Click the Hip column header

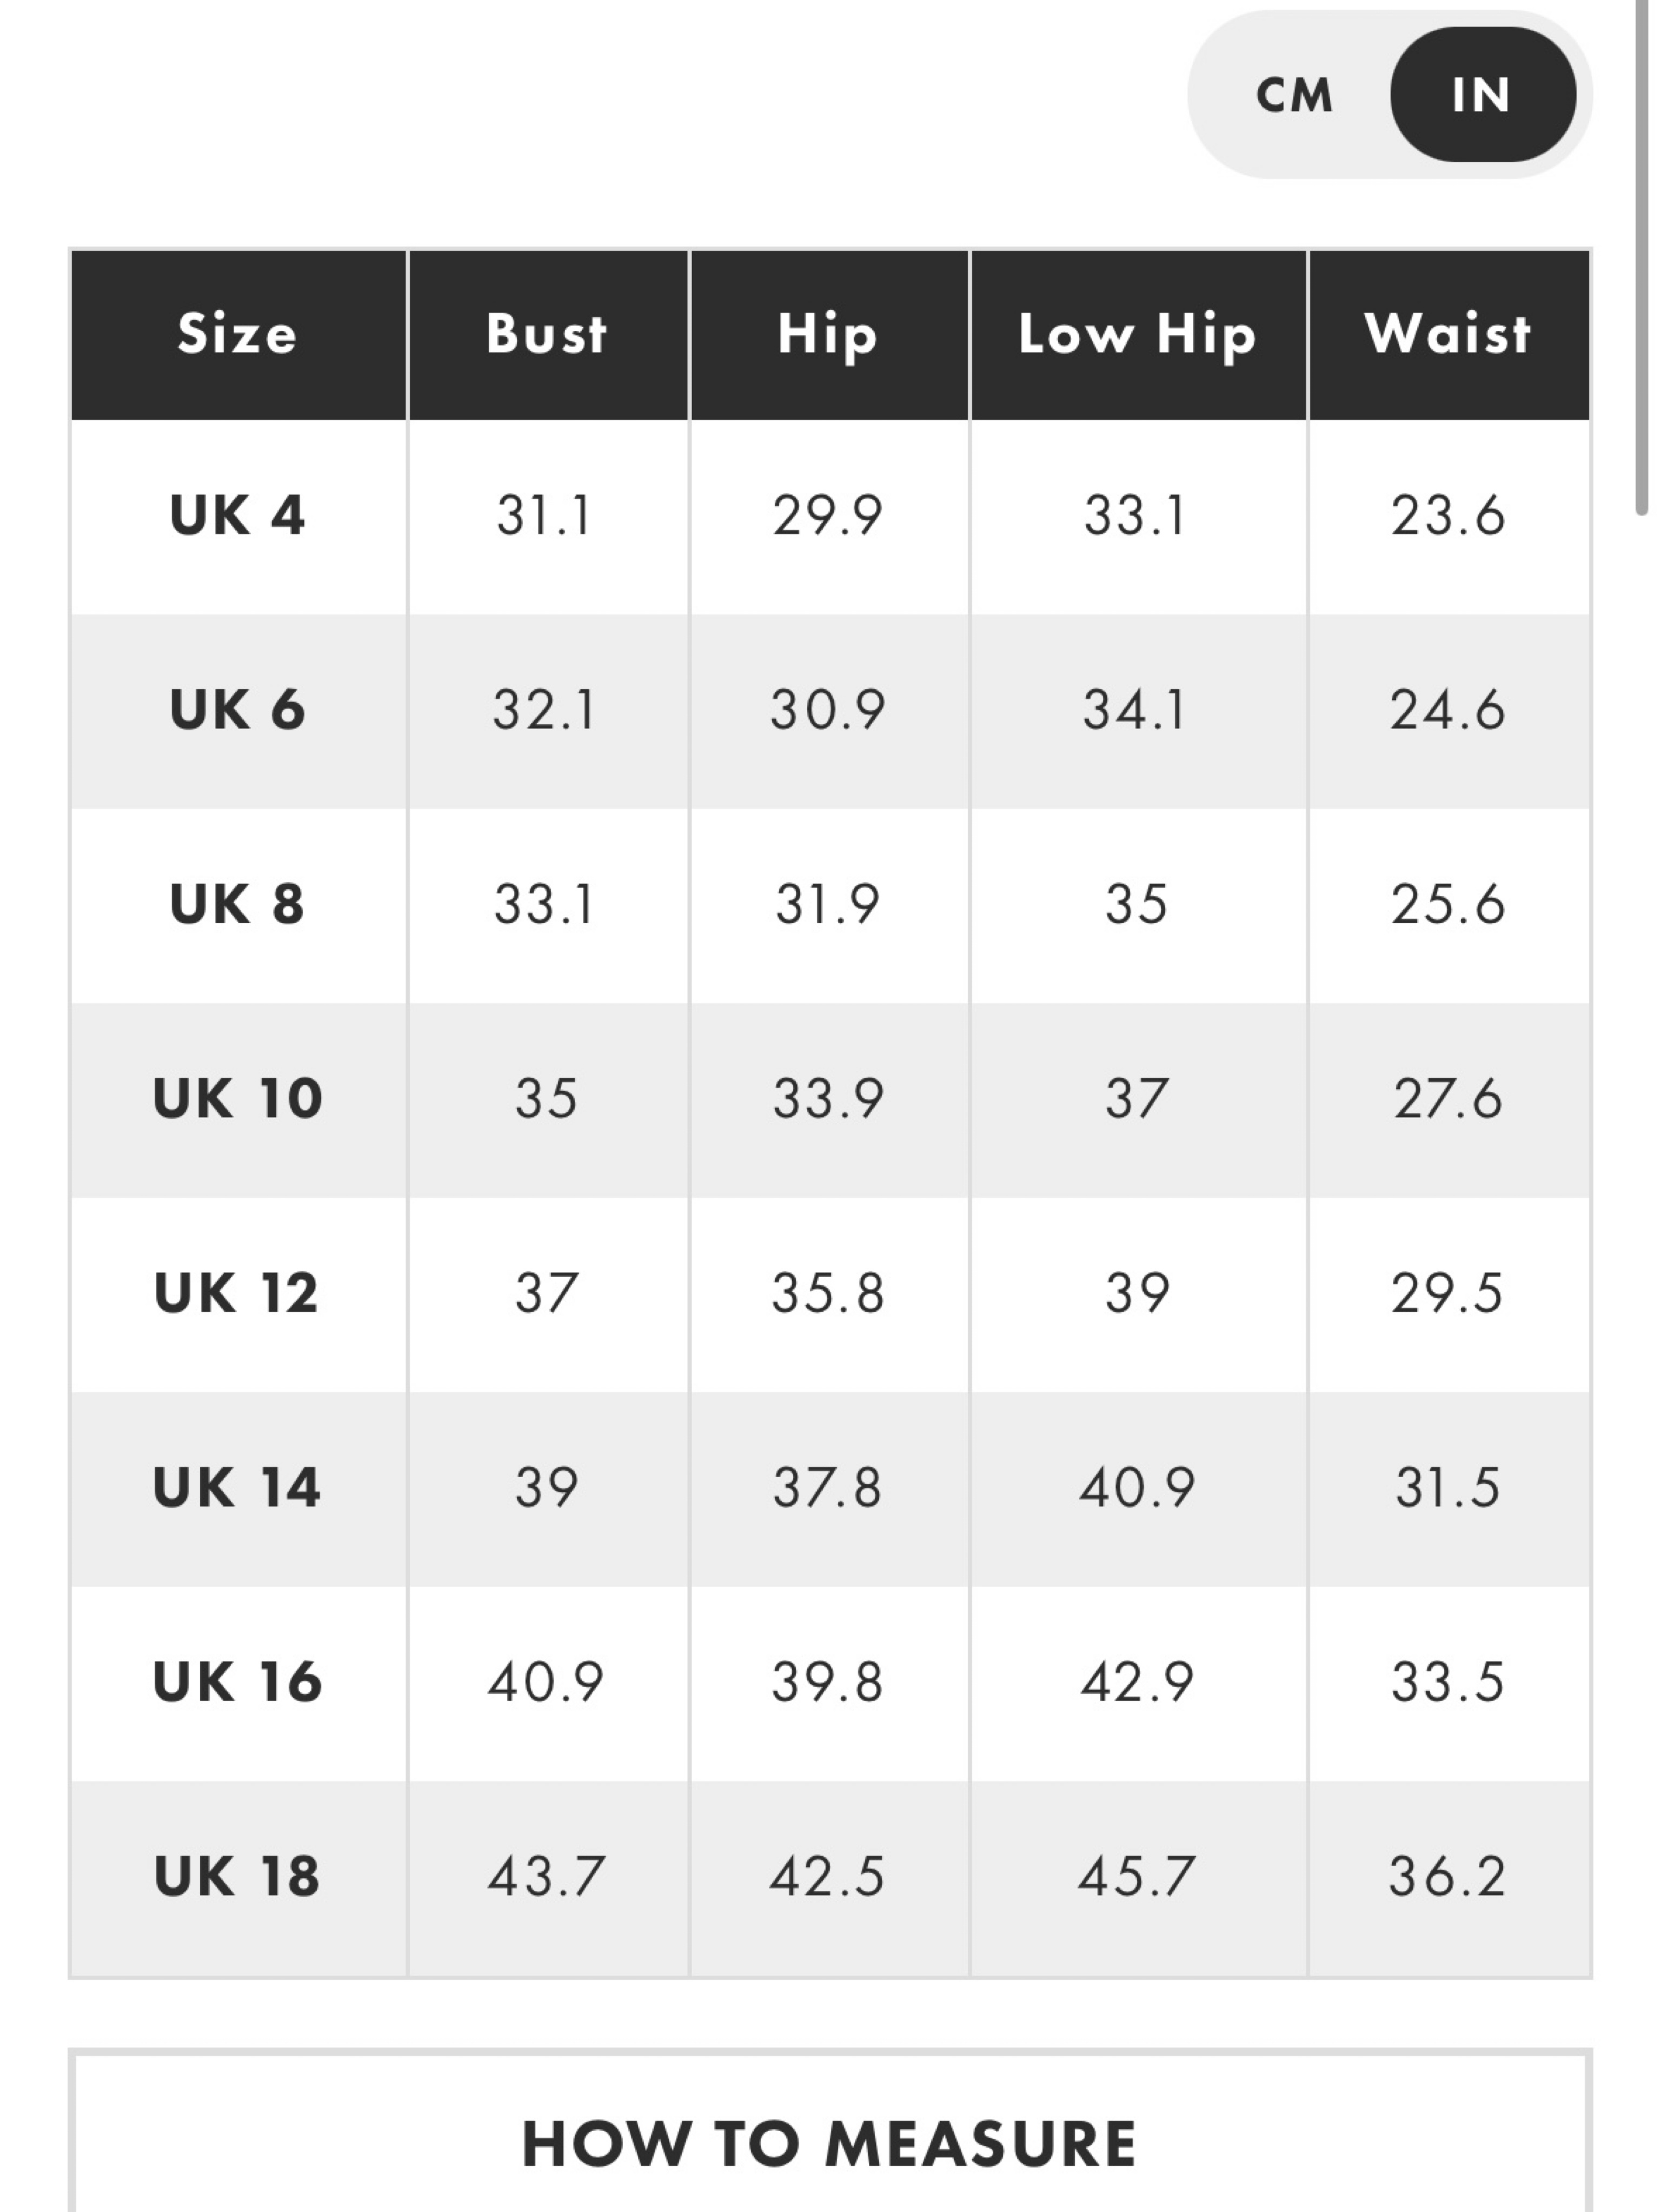pyautogui.click(x=829, y=334)
